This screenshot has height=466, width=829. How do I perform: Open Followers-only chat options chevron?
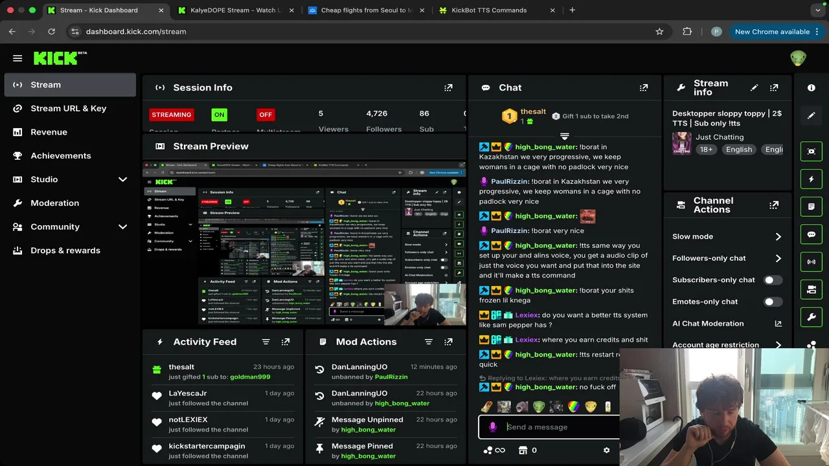pos(778,258)
